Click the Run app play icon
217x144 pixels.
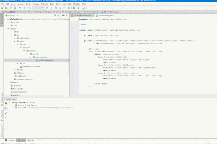coord(47,8)
